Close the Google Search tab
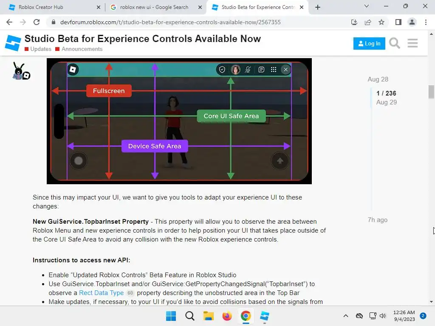The height and width of the screenshot is (326, 435). [200, 8]
